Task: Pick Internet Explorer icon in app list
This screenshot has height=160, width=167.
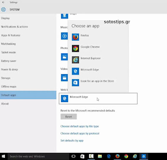Action: [x=76, y=60]
